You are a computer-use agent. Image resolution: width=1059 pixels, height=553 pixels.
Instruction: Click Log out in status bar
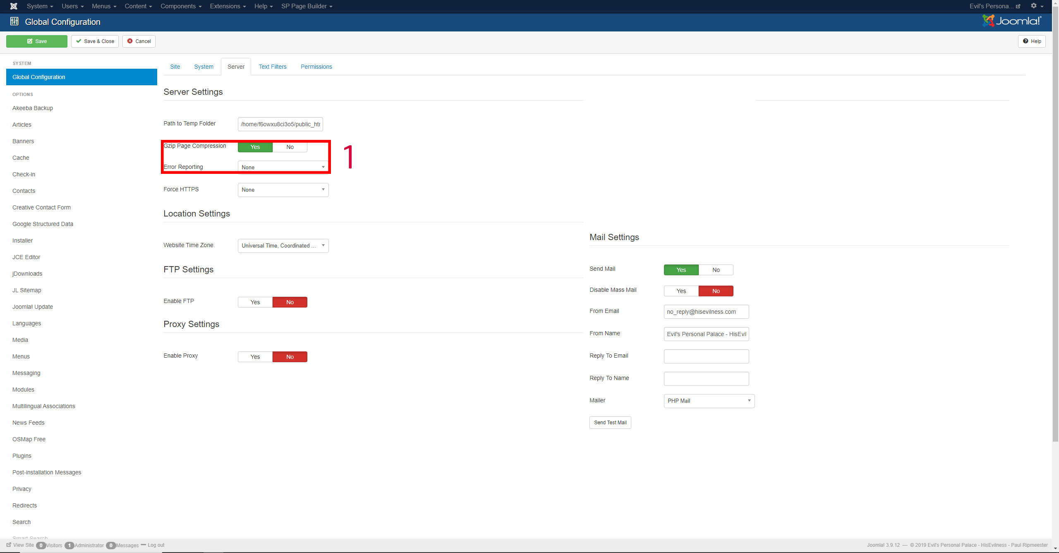point(153,545)
